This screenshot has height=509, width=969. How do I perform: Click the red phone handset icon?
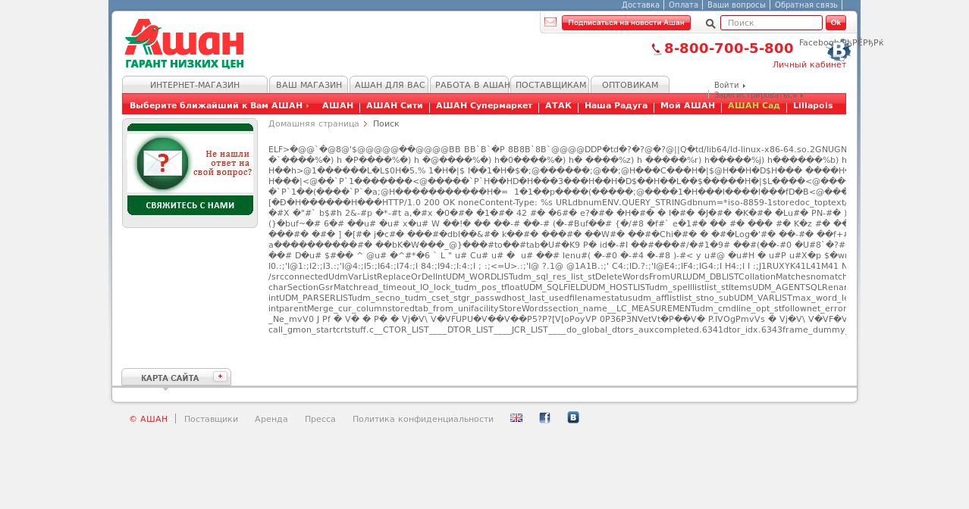click(657, 49)
